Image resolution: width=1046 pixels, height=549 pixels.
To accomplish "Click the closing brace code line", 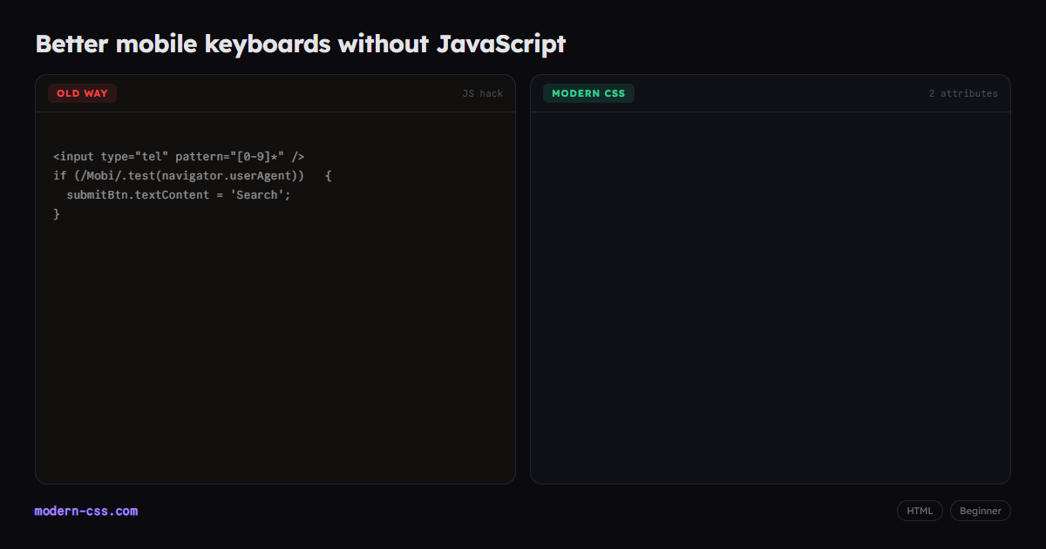I will [x=57, y=214].
